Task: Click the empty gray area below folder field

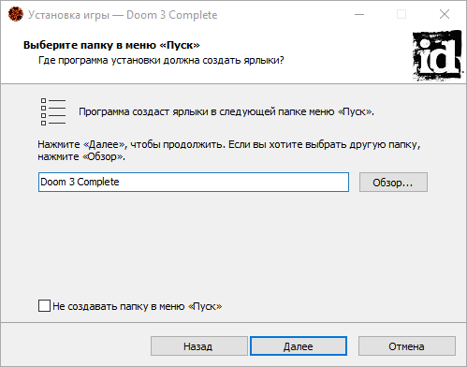Action: [232, 243]
